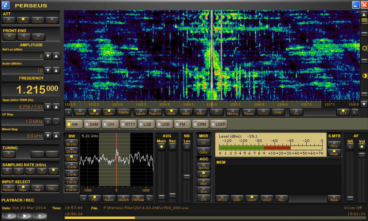
Task: Increase the Span/RBW setting with up arrow
Action: click(56, 107)
